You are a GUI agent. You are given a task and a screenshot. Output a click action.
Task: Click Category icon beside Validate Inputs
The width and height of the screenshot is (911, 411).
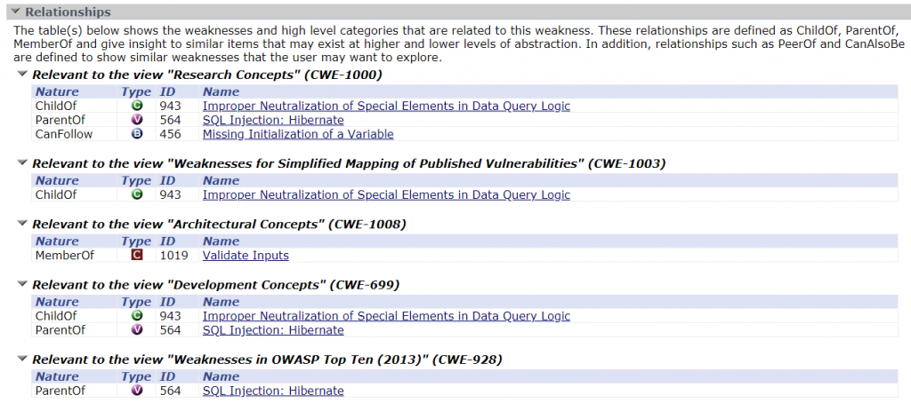[x=137, y=255]
